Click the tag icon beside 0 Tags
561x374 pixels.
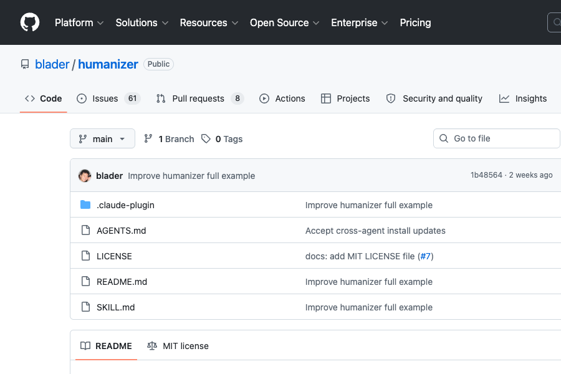point(206,138)
